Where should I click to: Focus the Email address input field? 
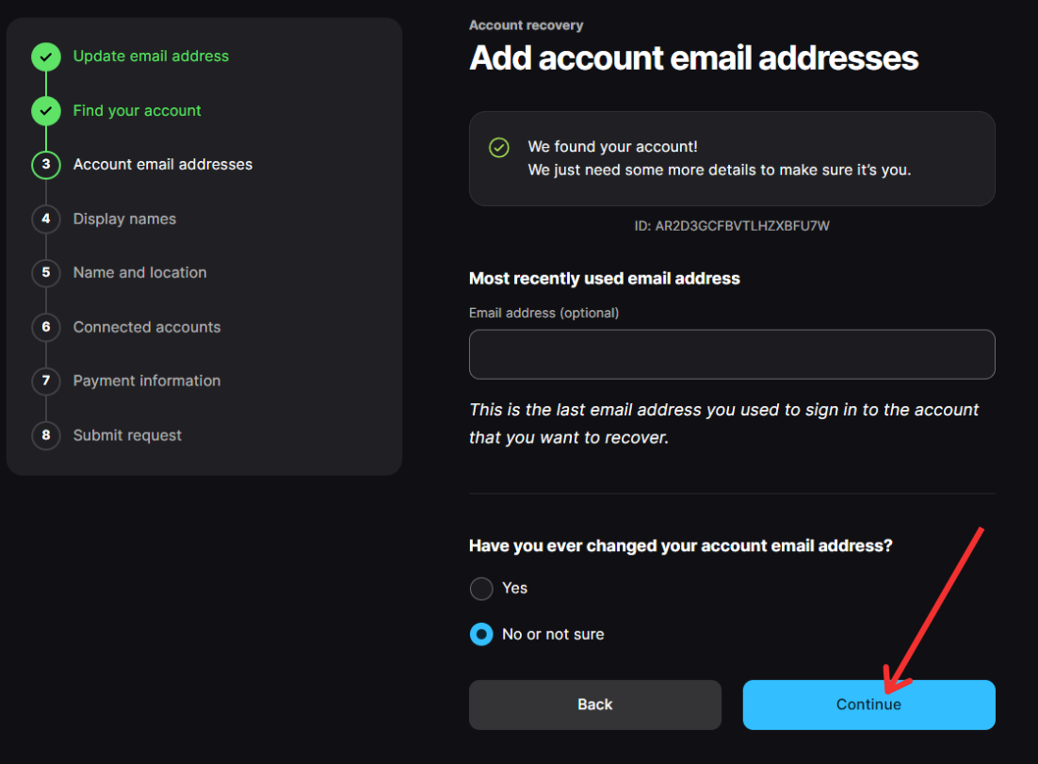[732, 354]
